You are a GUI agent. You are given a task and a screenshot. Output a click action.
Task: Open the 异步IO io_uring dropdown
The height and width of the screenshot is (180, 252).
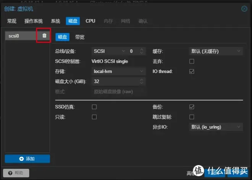tap(216, 127)
